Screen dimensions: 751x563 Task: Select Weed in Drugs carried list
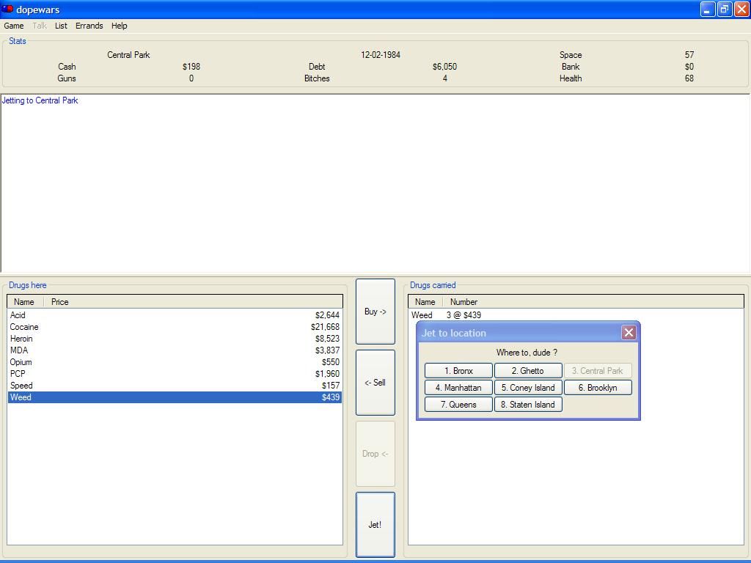click(x=422, y=315)
